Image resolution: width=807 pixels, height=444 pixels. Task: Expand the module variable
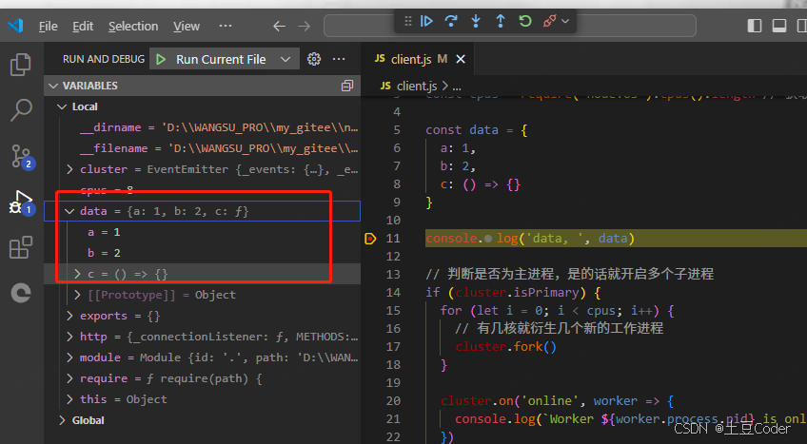tap(70, 357)
